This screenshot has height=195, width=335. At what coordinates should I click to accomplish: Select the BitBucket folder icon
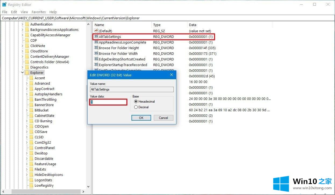31,110
